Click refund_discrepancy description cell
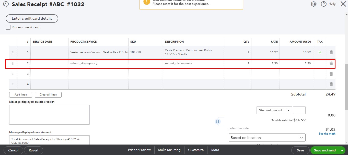This screenshot has width=348, height=155. point(193,63)
